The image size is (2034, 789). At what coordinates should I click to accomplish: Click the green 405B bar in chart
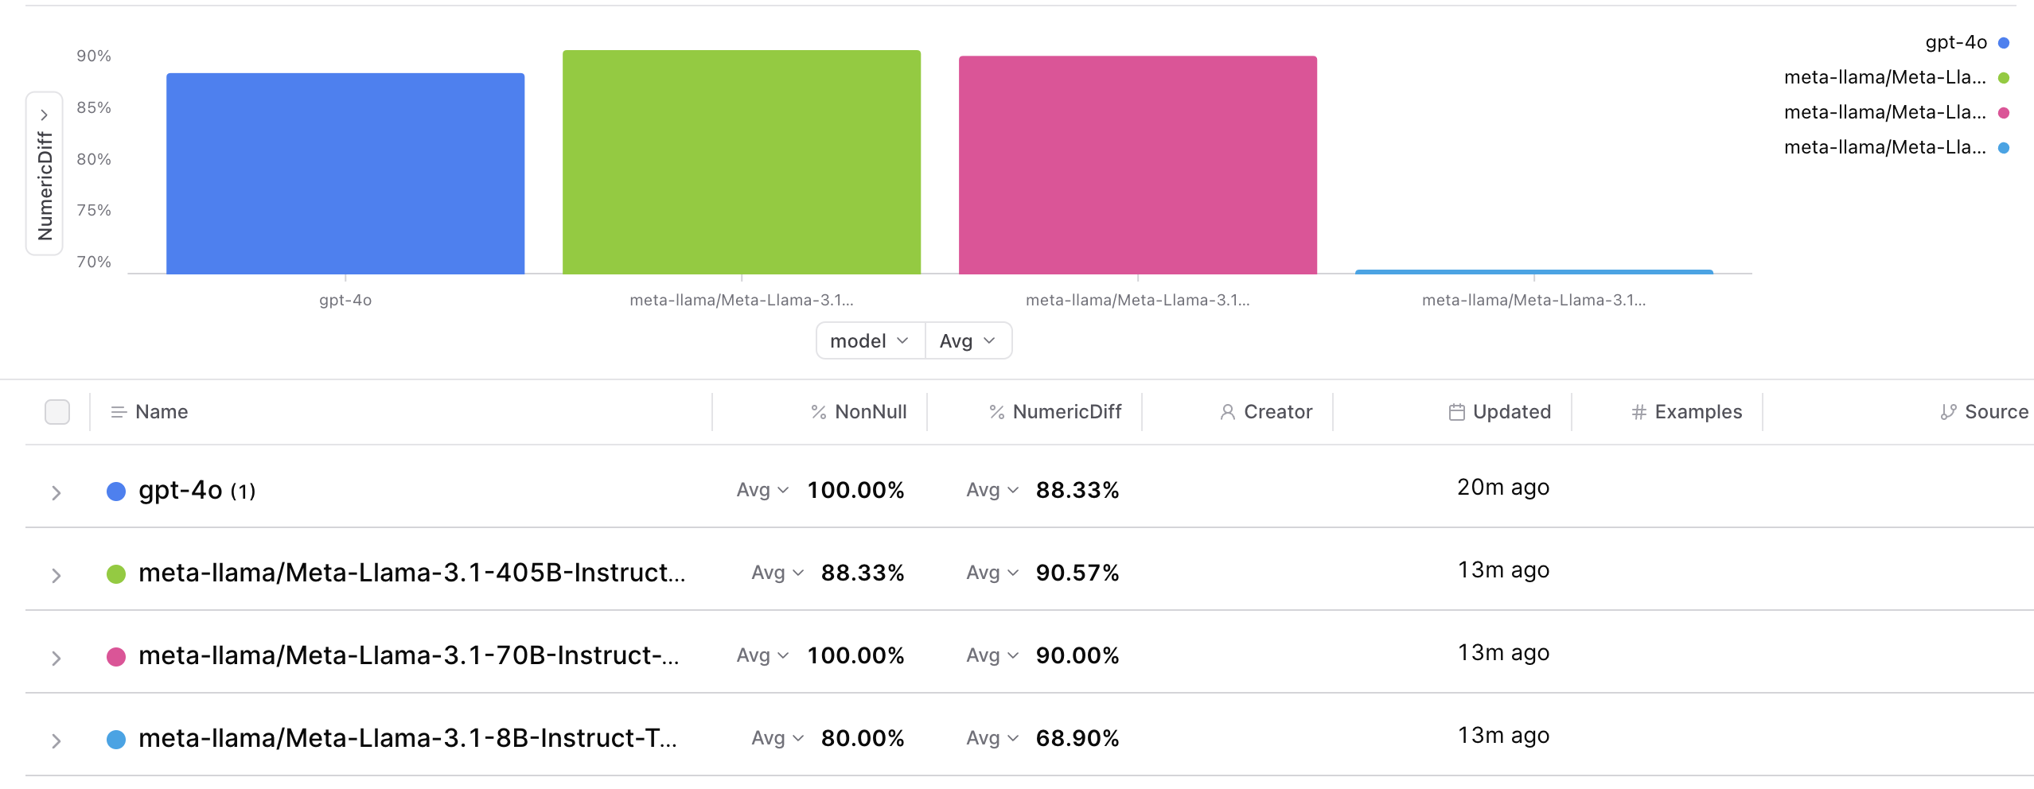(x=742, y=162)
